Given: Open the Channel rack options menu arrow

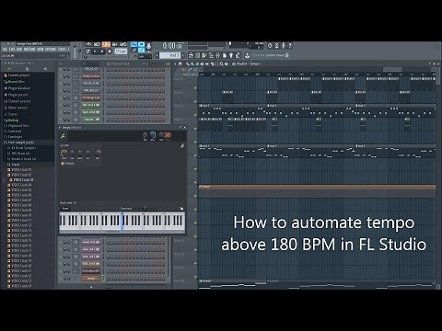Looking at the screenshot, I should pos(60,63).
